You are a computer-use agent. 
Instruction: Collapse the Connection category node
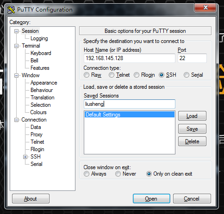(16, 120)
